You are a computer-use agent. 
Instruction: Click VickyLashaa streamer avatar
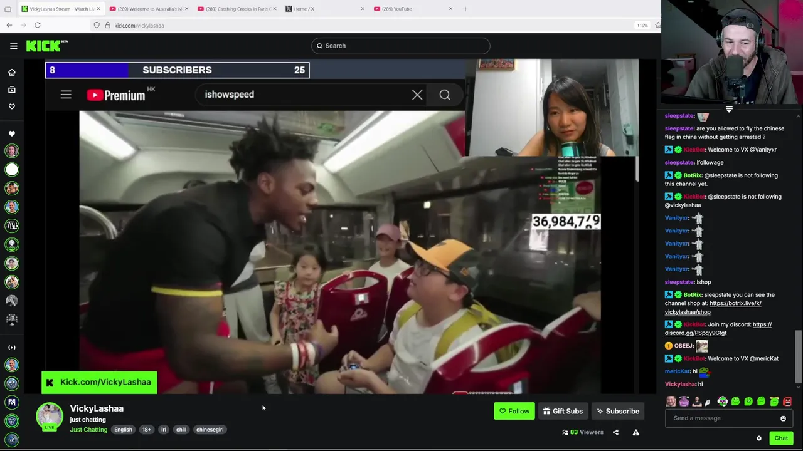pos(49,416)
